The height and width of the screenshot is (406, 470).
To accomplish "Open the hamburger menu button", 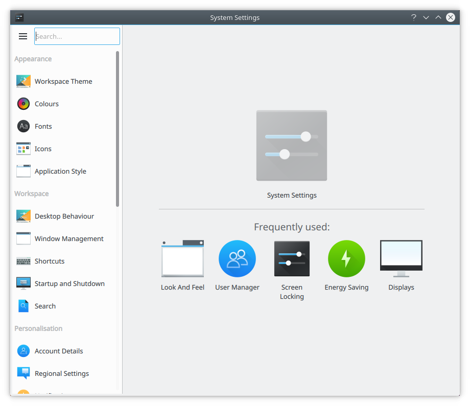I will tap(23, 36).
